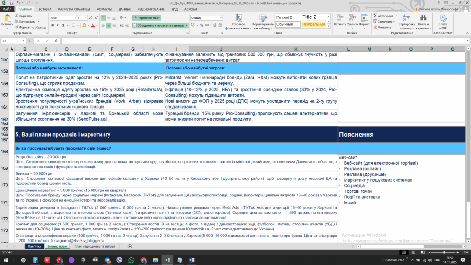The width and height of the screenshot is (471, 265).
Task: Apply the Нейтральный cell style
Action: pos(314,24)
